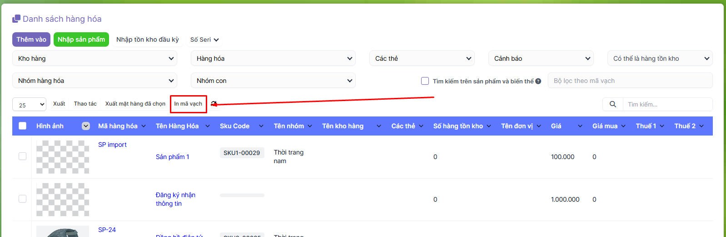Focus the Bộ lọc theo mã vạch field
726x237 pixels.
[630, 81]
